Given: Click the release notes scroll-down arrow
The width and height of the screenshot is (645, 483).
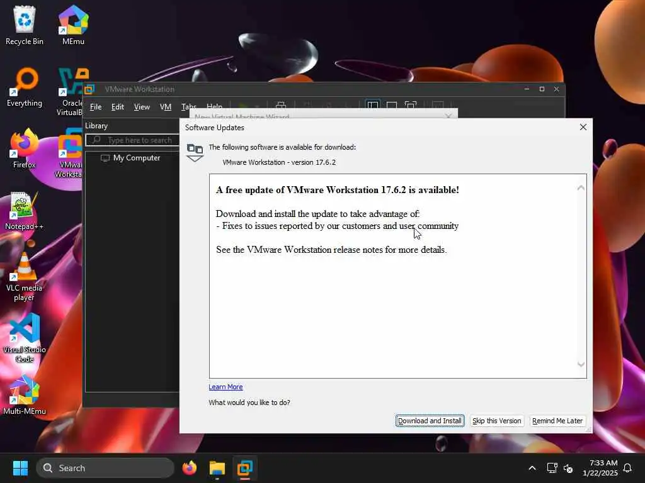Looking at the screenshot, I should (x=581, y=364).
